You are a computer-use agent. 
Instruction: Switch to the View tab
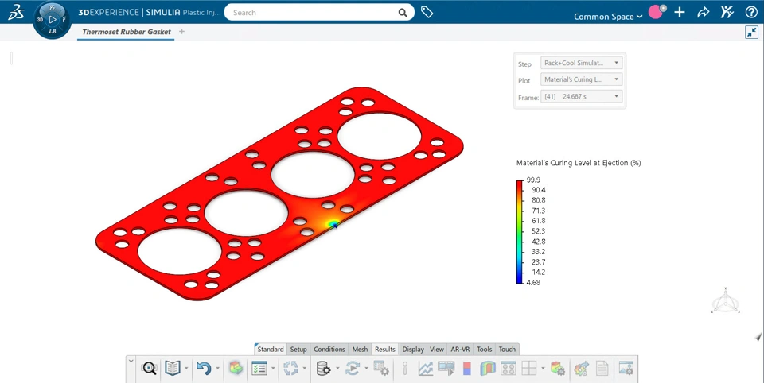437,350
